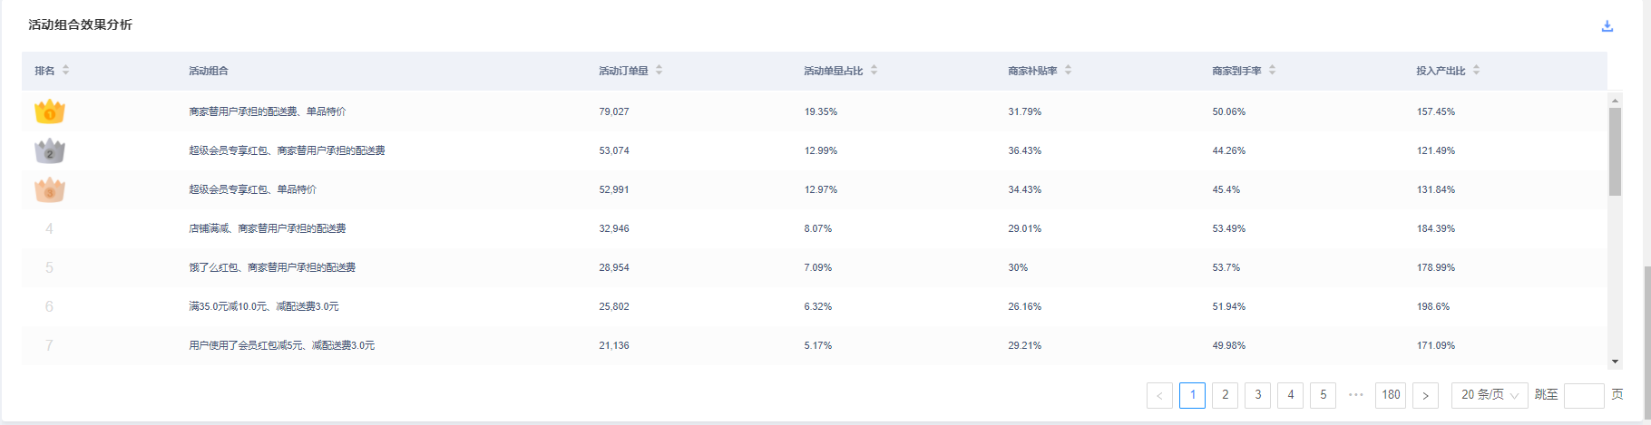This screenshot has height=425, width=1651.
Task: Click order count 52,991
Action: [x=614, y=189]
